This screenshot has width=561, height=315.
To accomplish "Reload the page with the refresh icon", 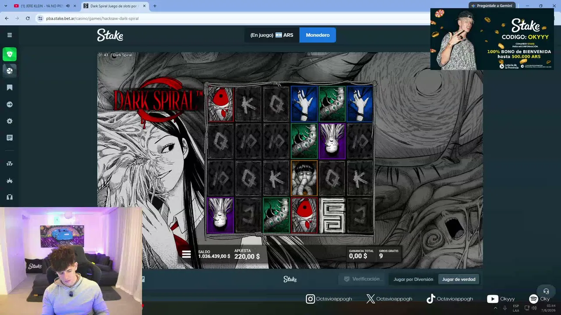I will 28,18.
